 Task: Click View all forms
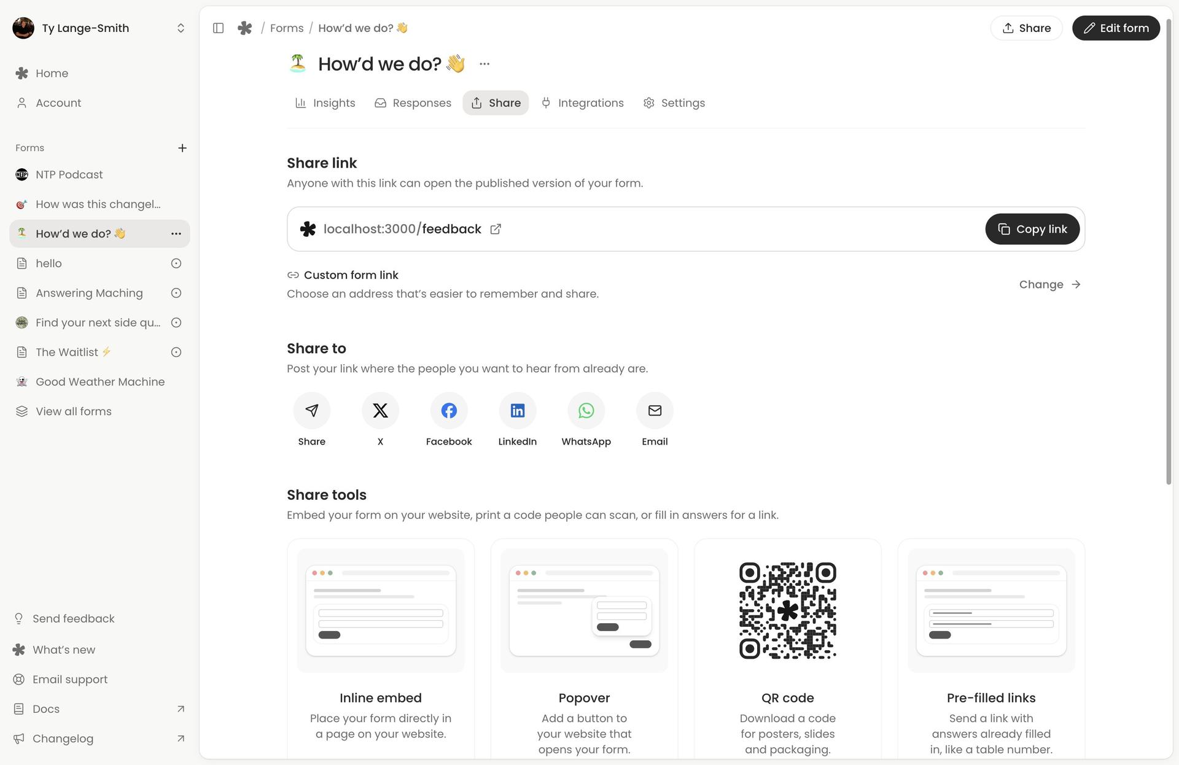99,411
